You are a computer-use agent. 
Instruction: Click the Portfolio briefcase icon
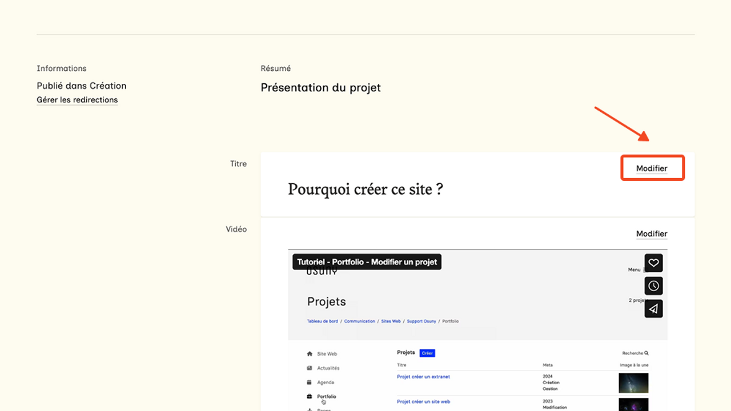(x=310, y=396)
